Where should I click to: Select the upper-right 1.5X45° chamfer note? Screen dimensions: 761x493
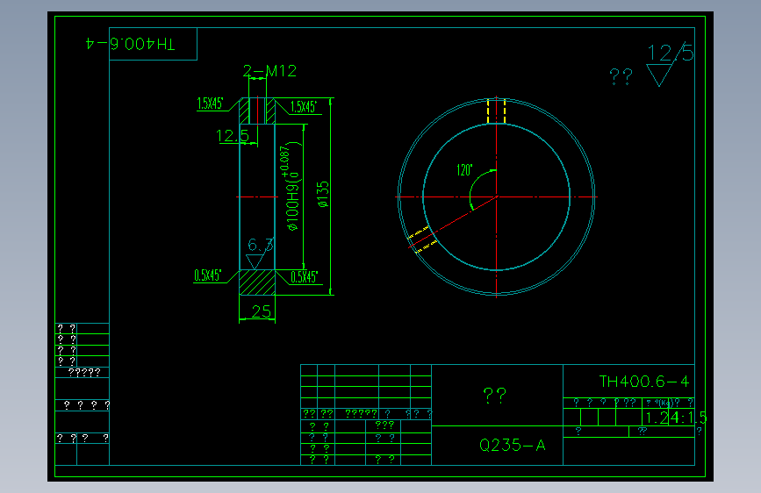pyautogui.click(x=304, y=107)
